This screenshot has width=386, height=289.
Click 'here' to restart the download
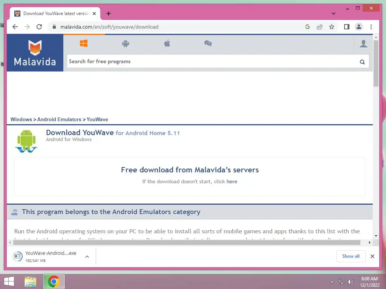tap(232, 182)
